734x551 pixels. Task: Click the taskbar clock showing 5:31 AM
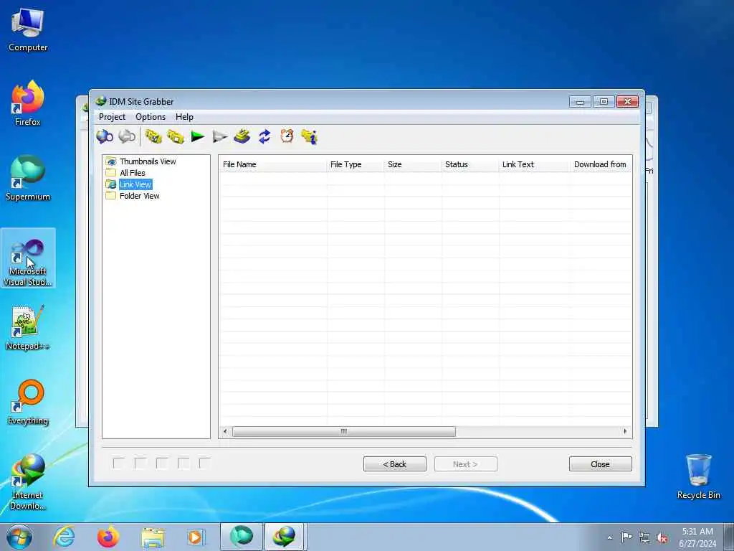coord(697,537)
